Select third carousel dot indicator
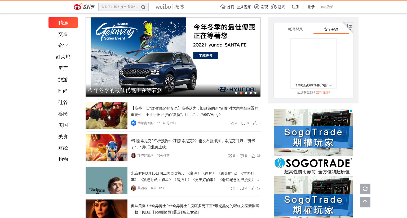The image size is (407, 218). pos(246,93)
